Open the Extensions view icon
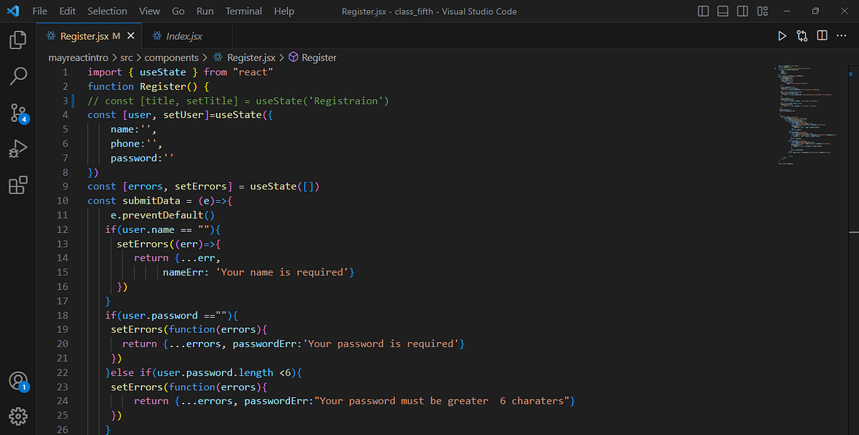Image resolution: width=859 pixels, height=435 pixels. (x=17, y=185)
